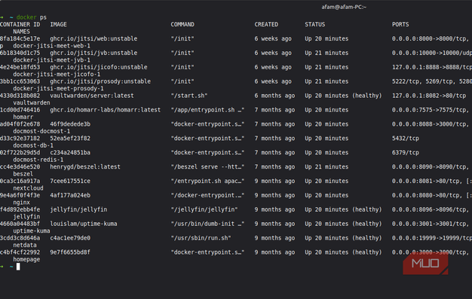Click image ID c234a24851ba
472x299 pixels.
pos(70,152)
